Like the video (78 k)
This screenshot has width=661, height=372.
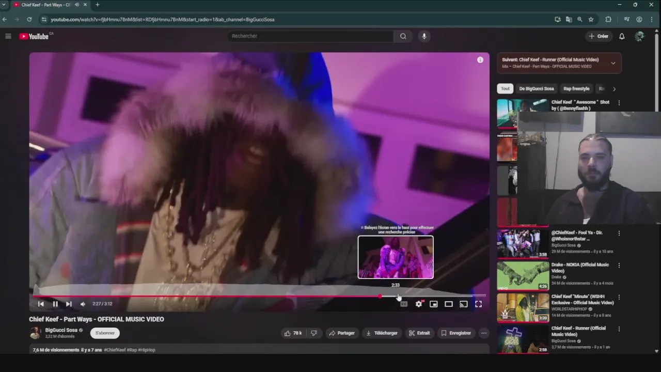click(293, 333)
